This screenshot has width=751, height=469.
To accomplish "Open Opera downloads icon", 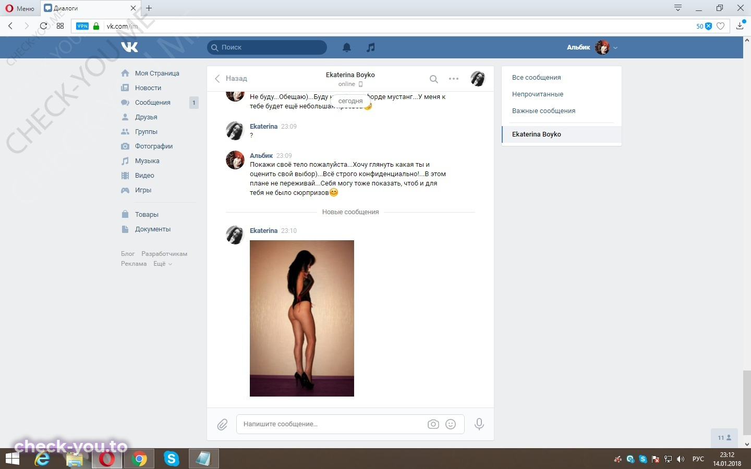I will point(740,25).
